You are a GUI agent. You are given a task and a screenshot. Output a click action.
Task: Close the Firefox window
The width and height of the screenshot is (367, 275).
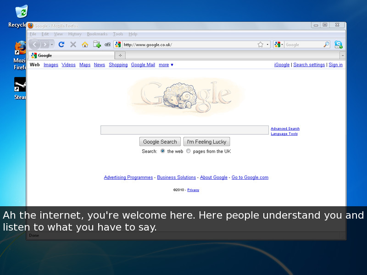[337, 25]
